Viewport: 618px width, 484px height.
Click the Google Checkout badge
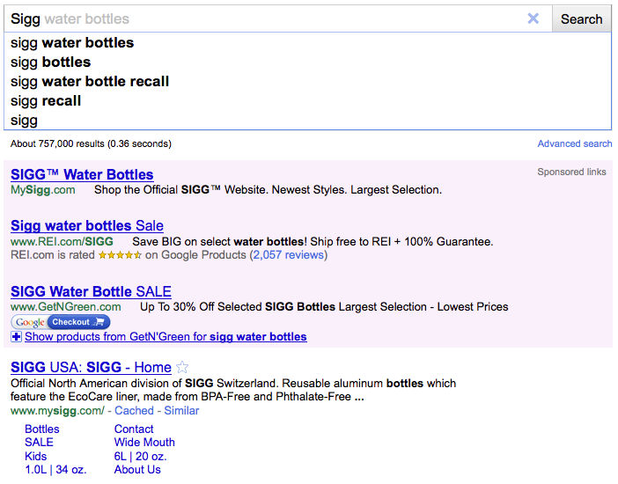[x=60, y=322]
